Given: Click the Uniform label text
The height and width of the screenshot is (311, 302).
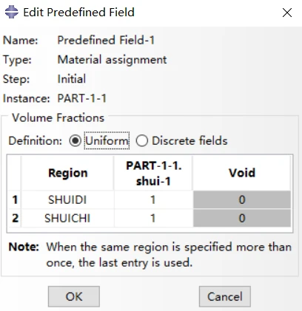Looking at the screenshot, I should [x=107, y=141].
